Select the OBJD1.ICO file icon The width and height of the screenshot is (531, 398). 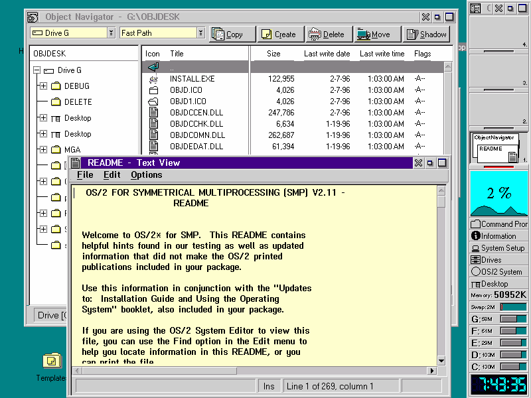click(x=153, y=101)
